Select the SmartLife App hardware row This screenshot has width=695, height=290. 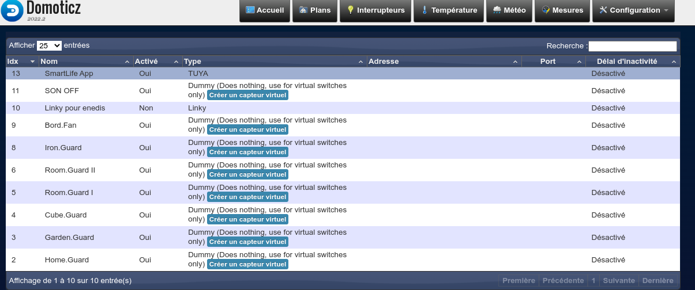pos(69,74)
